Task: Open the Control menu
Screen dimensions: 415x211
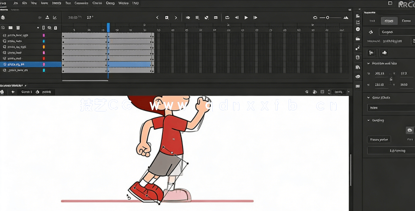Action: [x=97, y=3]
